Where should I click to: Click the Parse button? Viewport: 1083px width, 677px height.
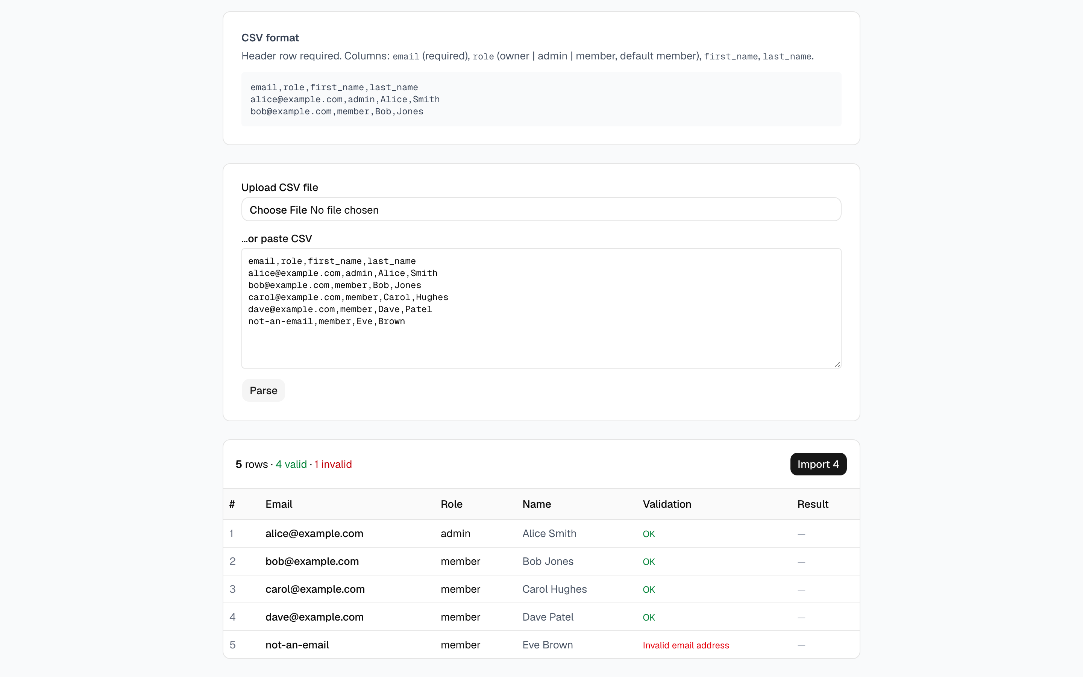point(263,390)
